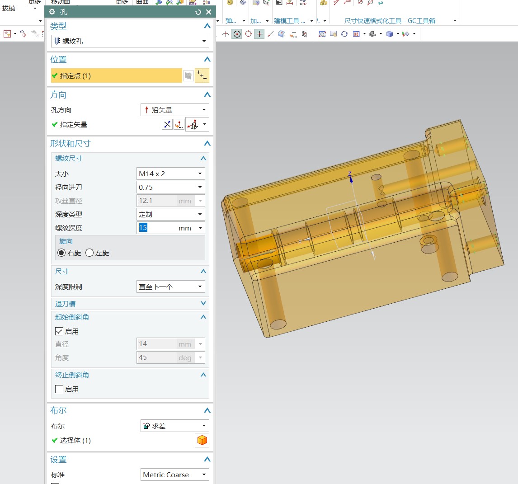Open the 深度类型 dropdown showing 定制
518x484 pixels.
click(170, 214)
